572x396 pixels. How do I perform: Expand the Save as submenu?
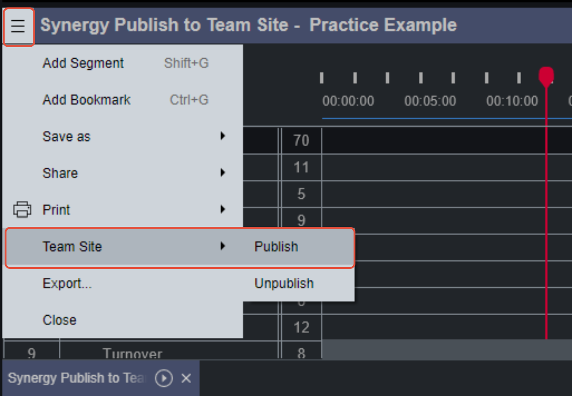point(123,136)
